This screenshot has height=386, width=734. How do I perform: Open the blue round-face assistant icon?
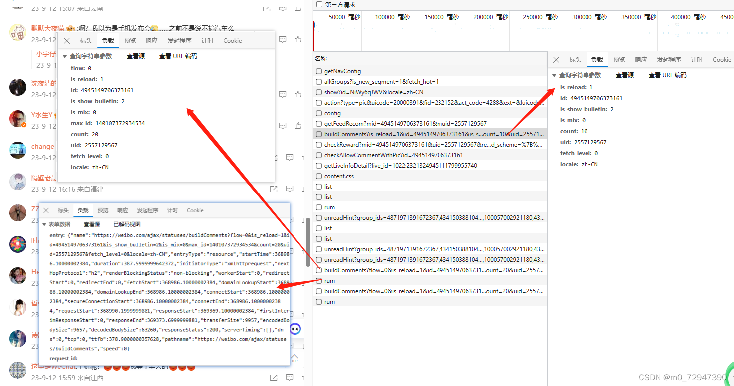(x=295, y=329)
